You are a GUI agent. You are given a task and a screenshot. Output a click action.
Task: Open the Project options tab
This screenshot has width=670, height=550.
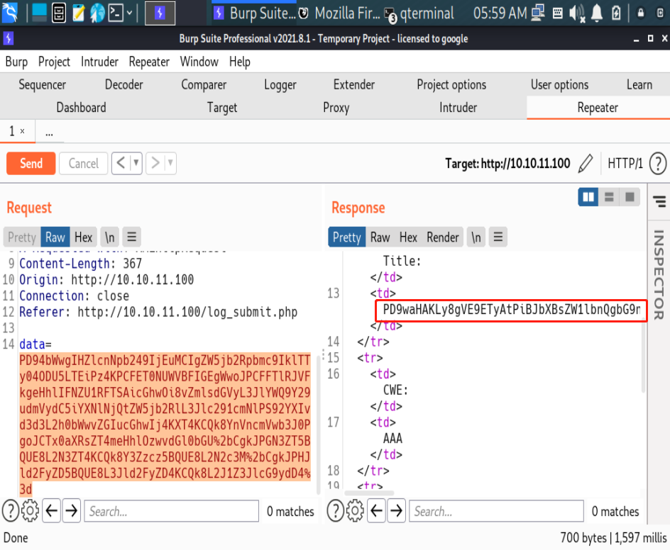[x=451, y=84]
